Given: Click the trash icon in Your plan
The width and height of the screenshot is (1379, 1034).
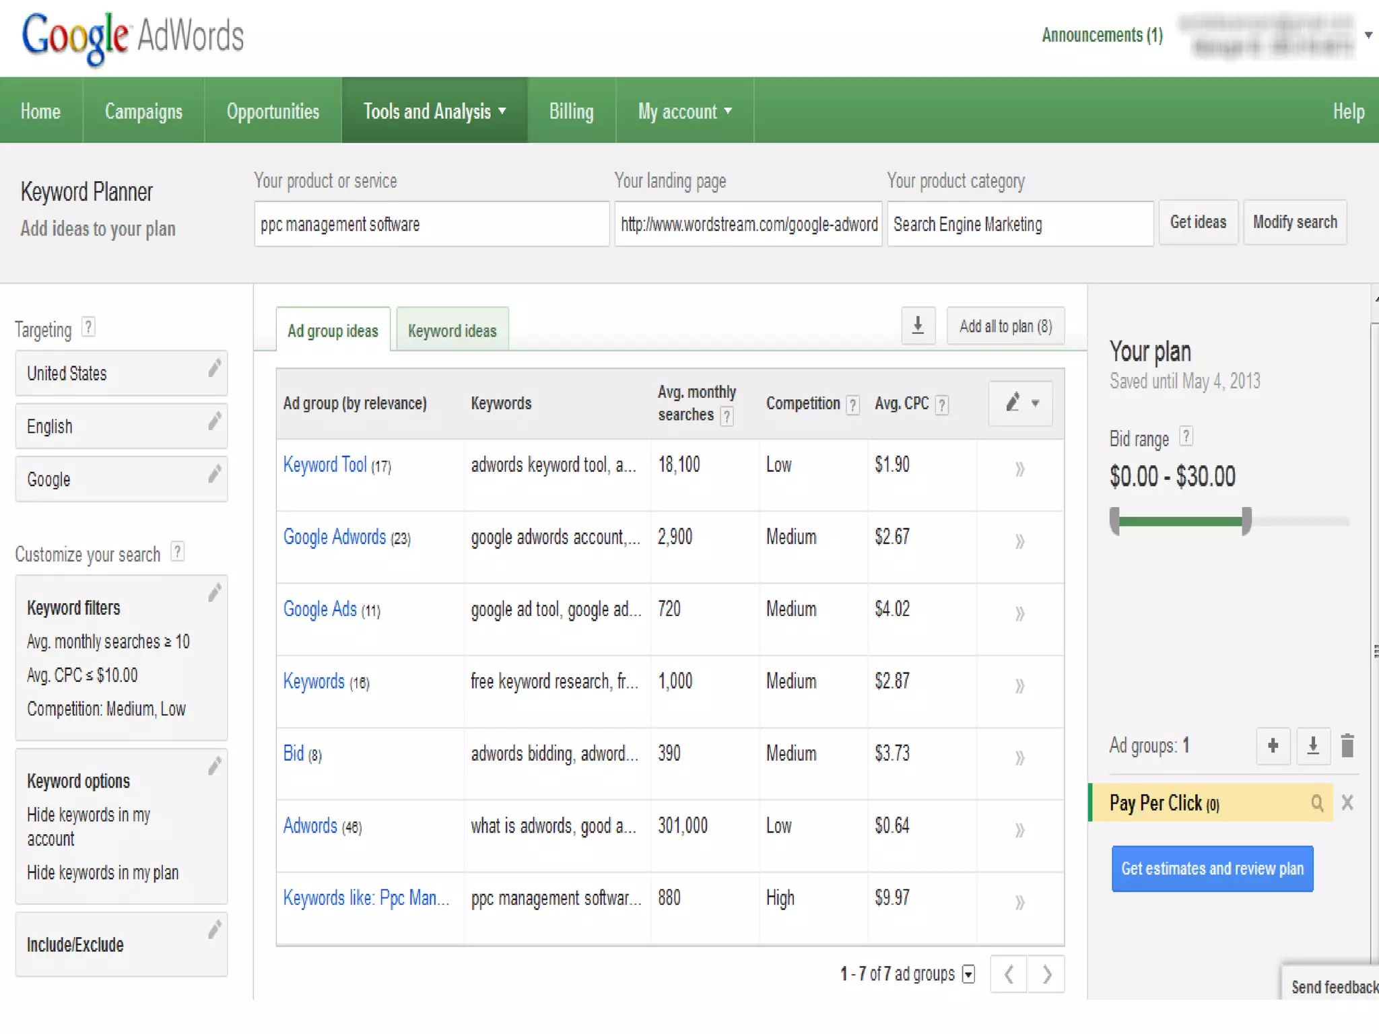Looking at the screenshot, I should [x=1347, y=745].
